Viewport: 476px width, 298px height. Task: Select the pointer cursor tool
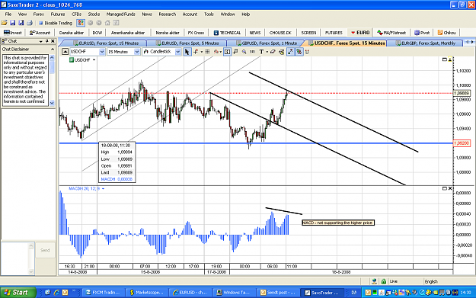click(x=187, y=52)
